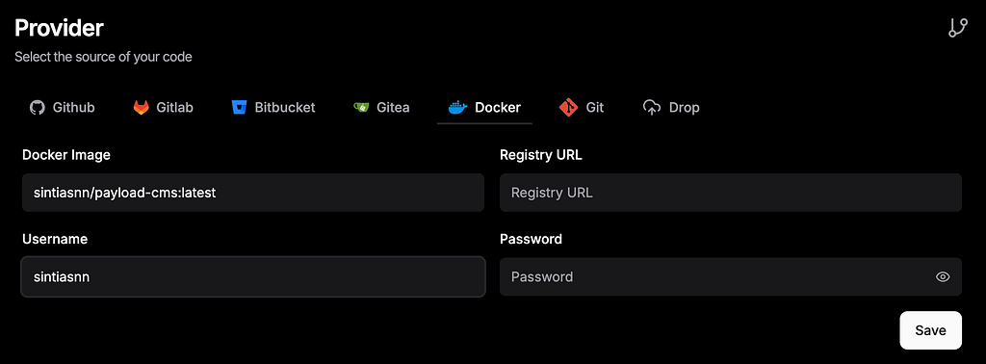Screen dimensions: 986x364
Task: Save the provider settings
Action: (931, 330)
